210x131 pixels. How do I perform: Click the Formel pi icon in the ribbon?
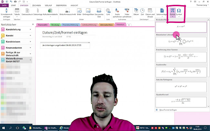click(x=172, y=11)
